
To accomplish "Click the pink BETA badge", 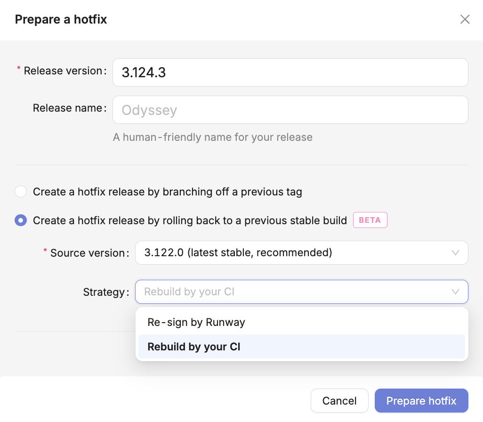I will point(370,220).
